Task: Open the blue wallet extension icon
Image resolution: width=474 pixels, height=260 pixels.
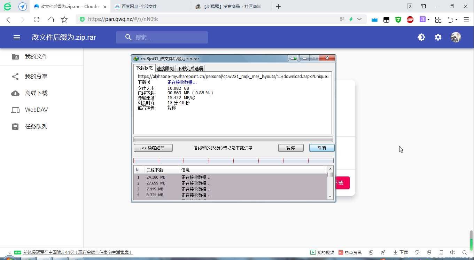Action: [374, 20]
